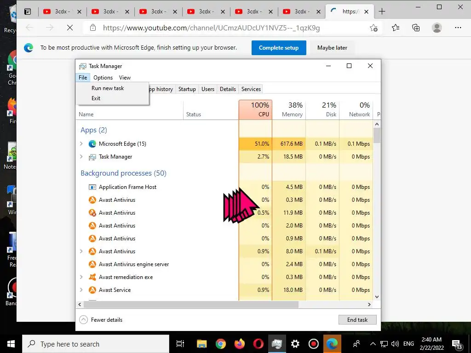Click the 2:40 AM clock in tray
Screen dimensions: 471x353
[431, 340]
